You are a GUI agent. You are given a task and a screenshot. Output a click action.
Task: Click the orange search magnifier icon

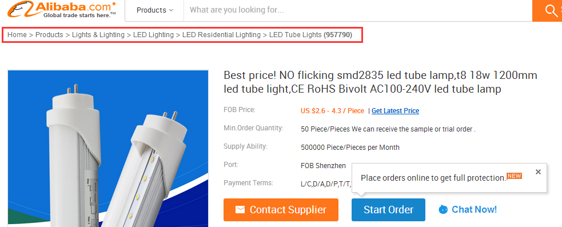pyautogui.click(x=551, y=11)
